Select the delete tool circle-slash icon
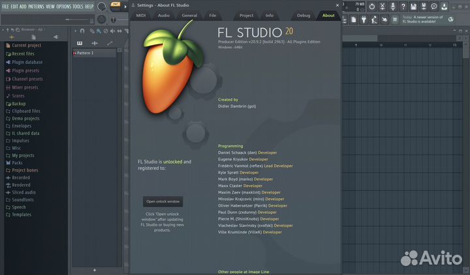The width and height of the screenshot is (470, 275). [106, 31]
